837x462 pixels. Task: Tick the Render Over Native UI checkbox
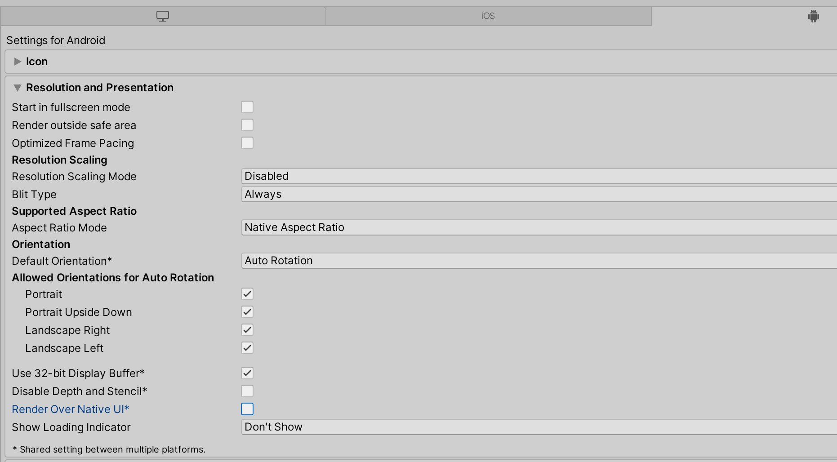coord(247,409)
